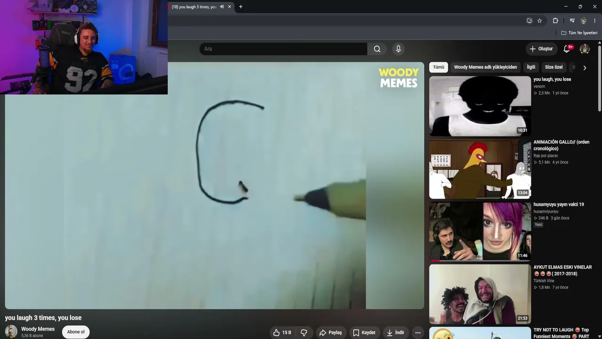Open the Chrome profile avatar

[x=584, y=21]
